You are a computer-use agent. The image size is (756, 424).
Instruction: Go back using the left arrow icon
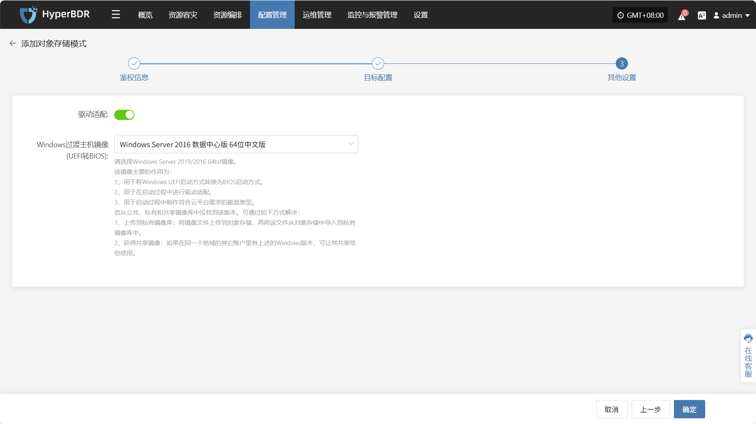[13, 43]
